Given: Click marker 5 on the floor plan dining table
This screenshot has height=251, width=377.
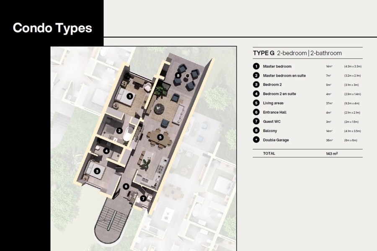Looking at the screenshot, I should [160, 137].
